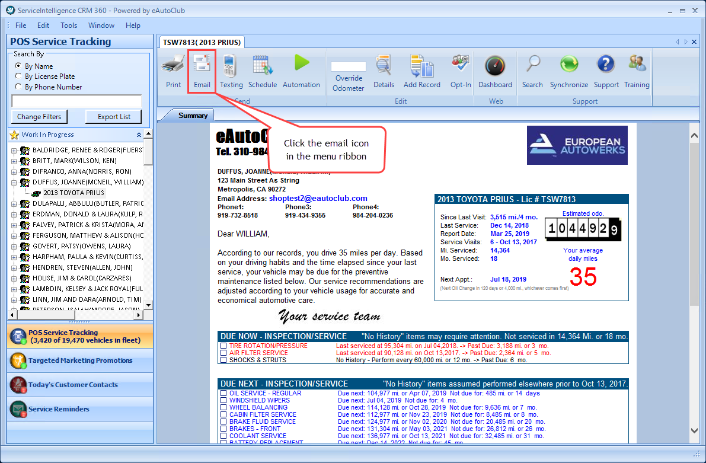The image size is (706, 463).
Task: Check the OIL SERVICE - REGULAR checkbox
Action: click(223, 393)
